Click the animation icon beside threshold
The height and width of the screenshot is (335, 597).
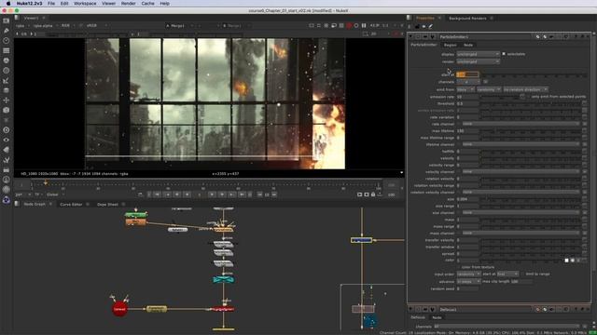coord(584,103)
